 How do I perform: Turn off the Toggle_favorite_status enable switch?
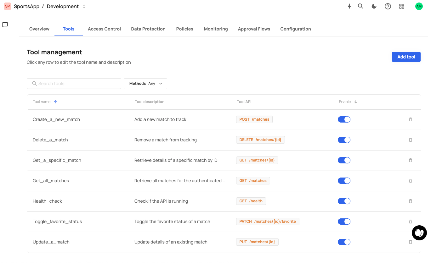coord(344,221)
